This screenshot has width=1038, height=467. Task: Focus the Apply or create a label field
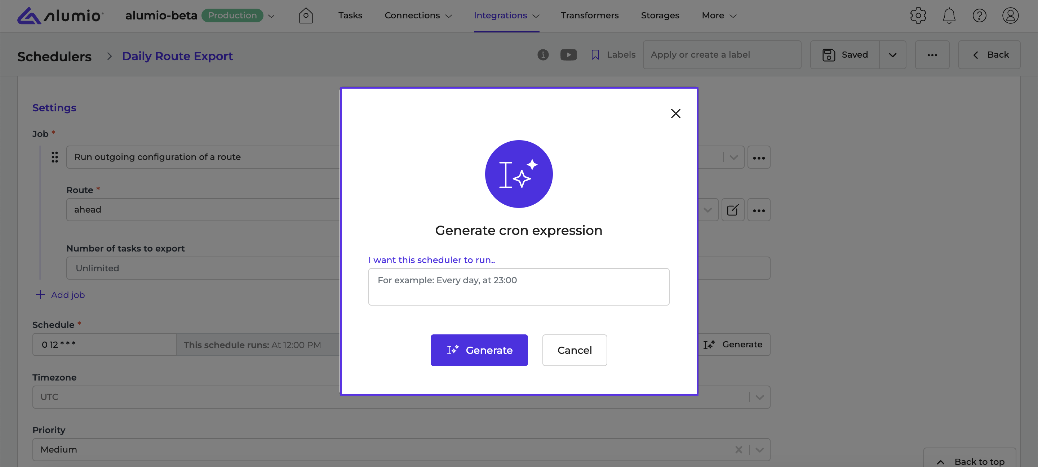(x=722, y=54)
